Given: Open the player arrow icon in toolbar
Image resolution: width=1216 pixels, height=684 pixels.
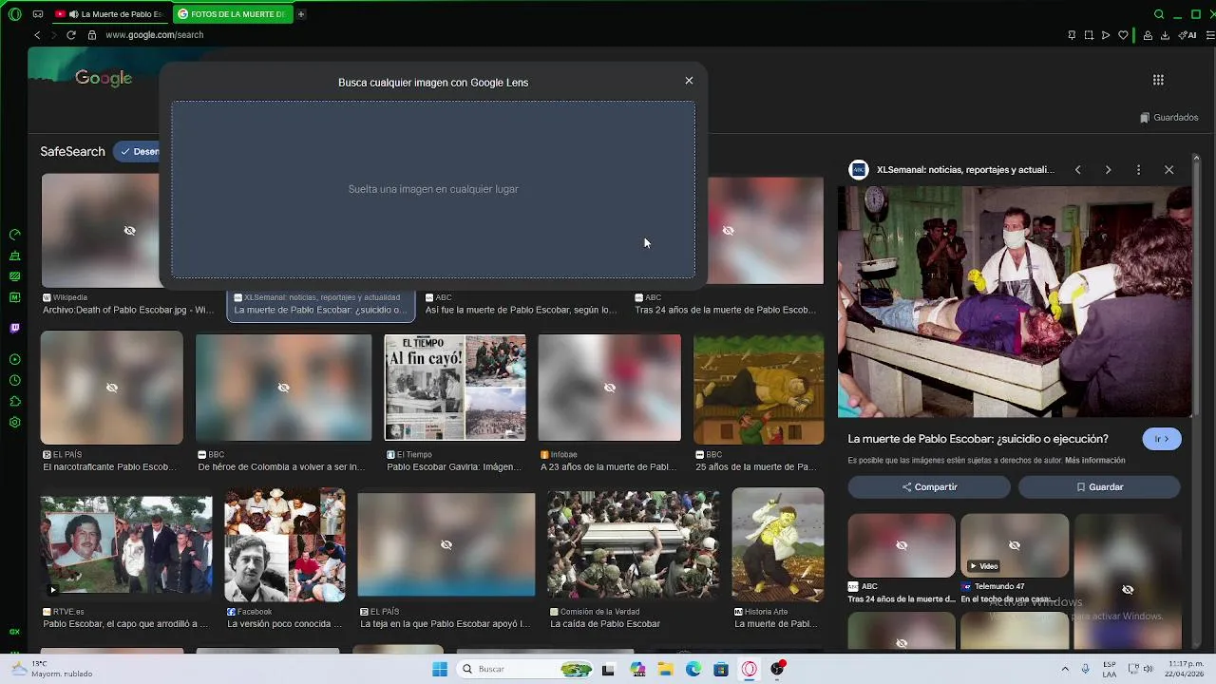Looking at the screenshot, I should point(1106,35).
